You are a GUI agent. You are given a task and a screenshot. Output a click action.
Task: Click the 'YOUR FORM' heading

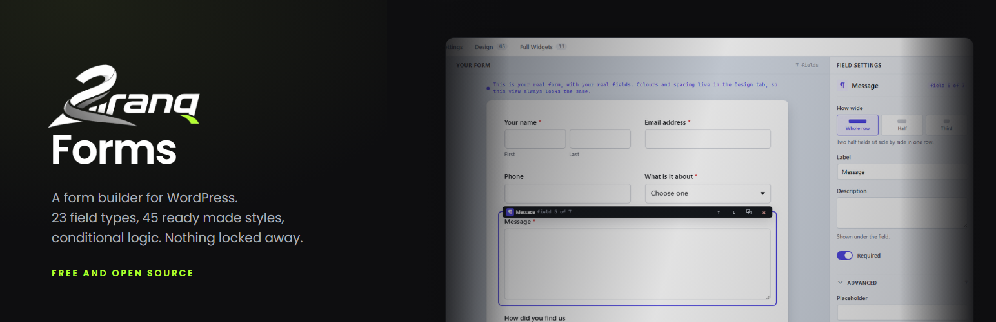473,65
